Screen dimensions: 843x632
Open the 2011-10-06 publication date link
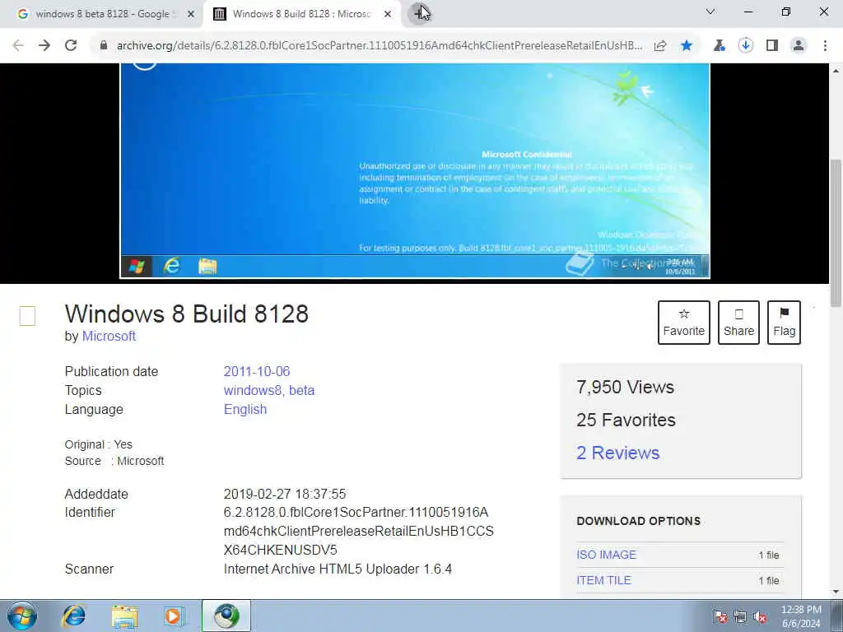coord(257,371)
